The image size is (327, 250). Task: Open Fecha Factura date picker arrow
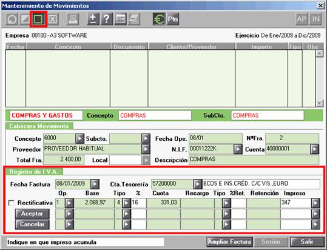[x=95, y=184]
